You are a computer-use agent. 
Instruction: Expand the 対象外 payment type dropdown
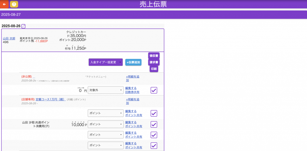106,90
